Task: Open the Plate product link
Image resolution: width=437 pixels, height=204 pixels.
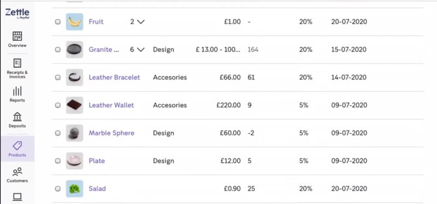Action: 97,160
